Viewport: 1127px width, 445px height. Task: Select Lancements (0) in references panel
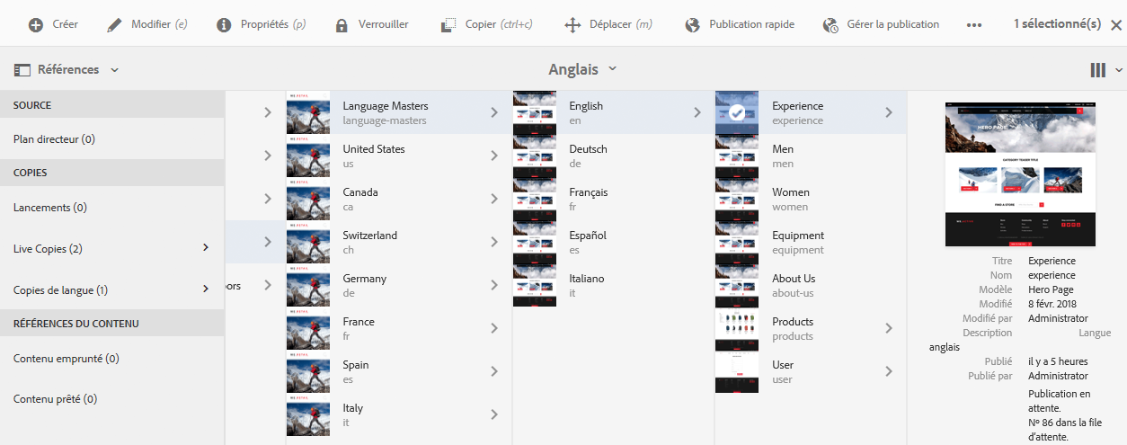[50, 208]
